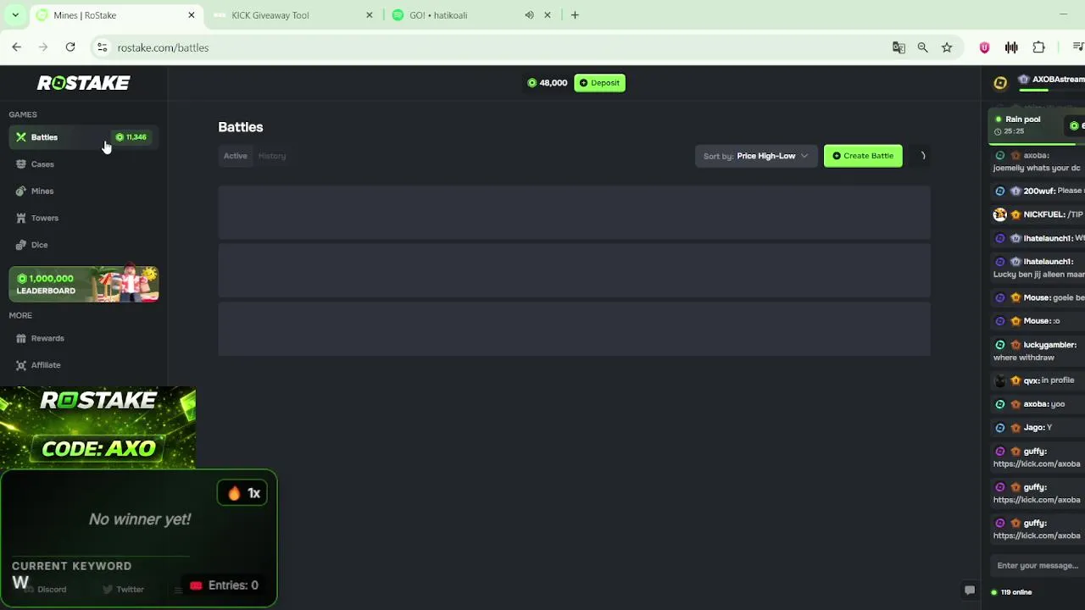Viewport: 1085px width, 610px height.
Task: Click the Affiliate people icon
Action: tap(20, 365)
